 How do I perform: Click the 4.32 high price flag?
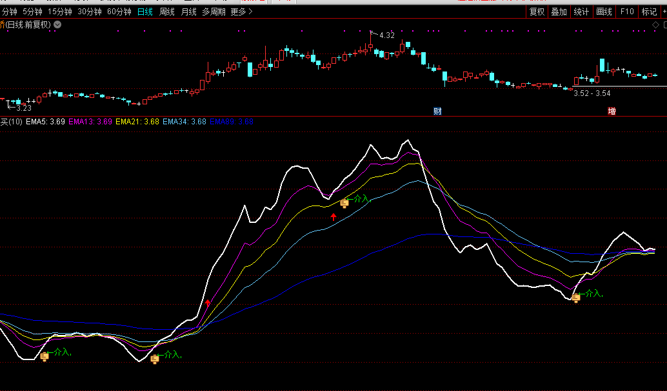386,35
